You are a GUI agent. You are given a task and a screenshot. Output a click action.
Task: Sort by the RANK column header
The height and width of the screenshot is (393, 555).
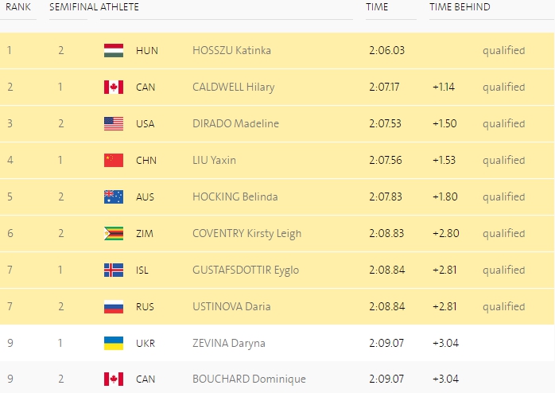tap(18, 7)
